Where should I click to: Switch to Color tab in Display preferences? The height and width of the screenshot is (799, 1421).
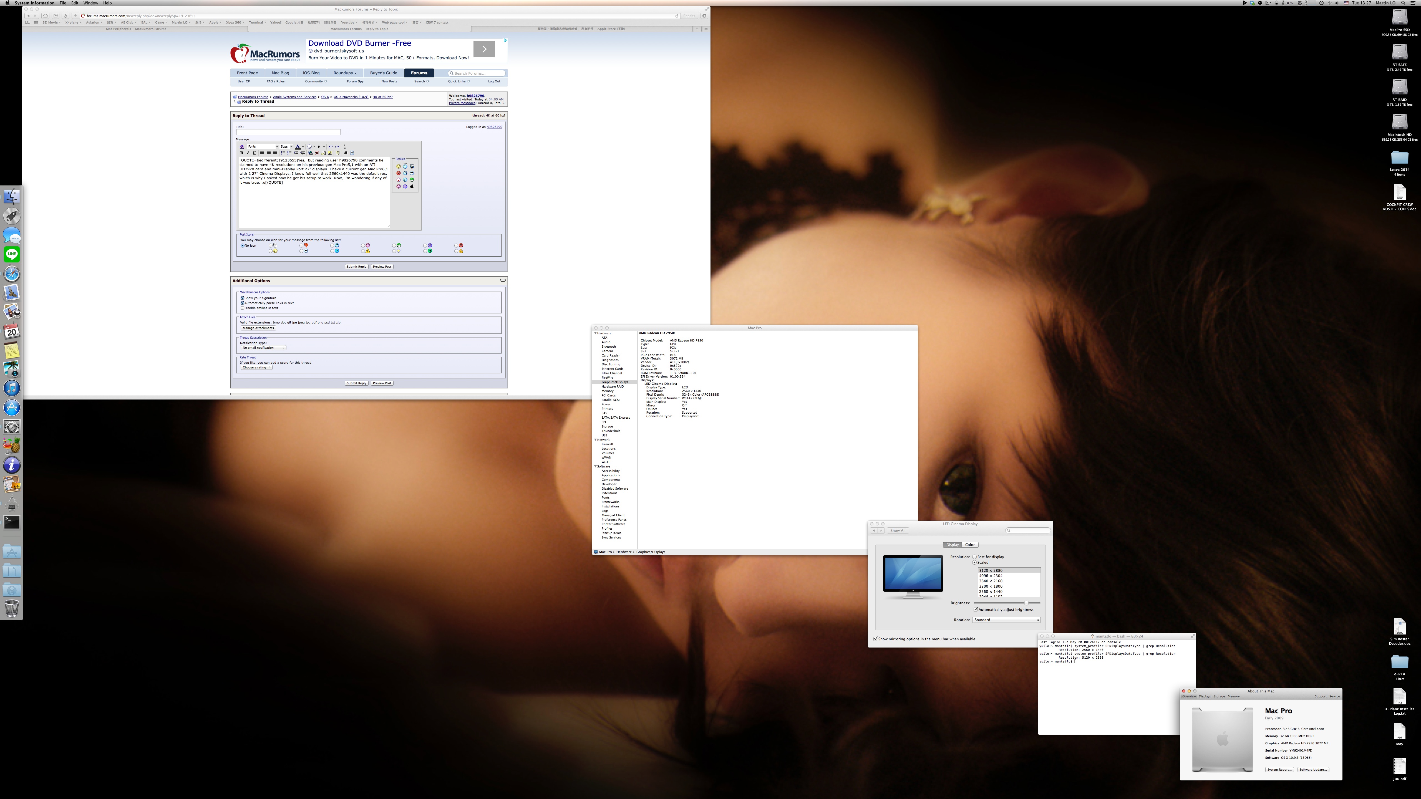[970, 545]
